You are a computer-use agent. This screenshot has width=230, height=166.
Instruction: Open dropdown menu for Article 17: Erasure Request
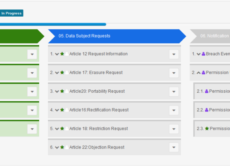click(174, 73)
